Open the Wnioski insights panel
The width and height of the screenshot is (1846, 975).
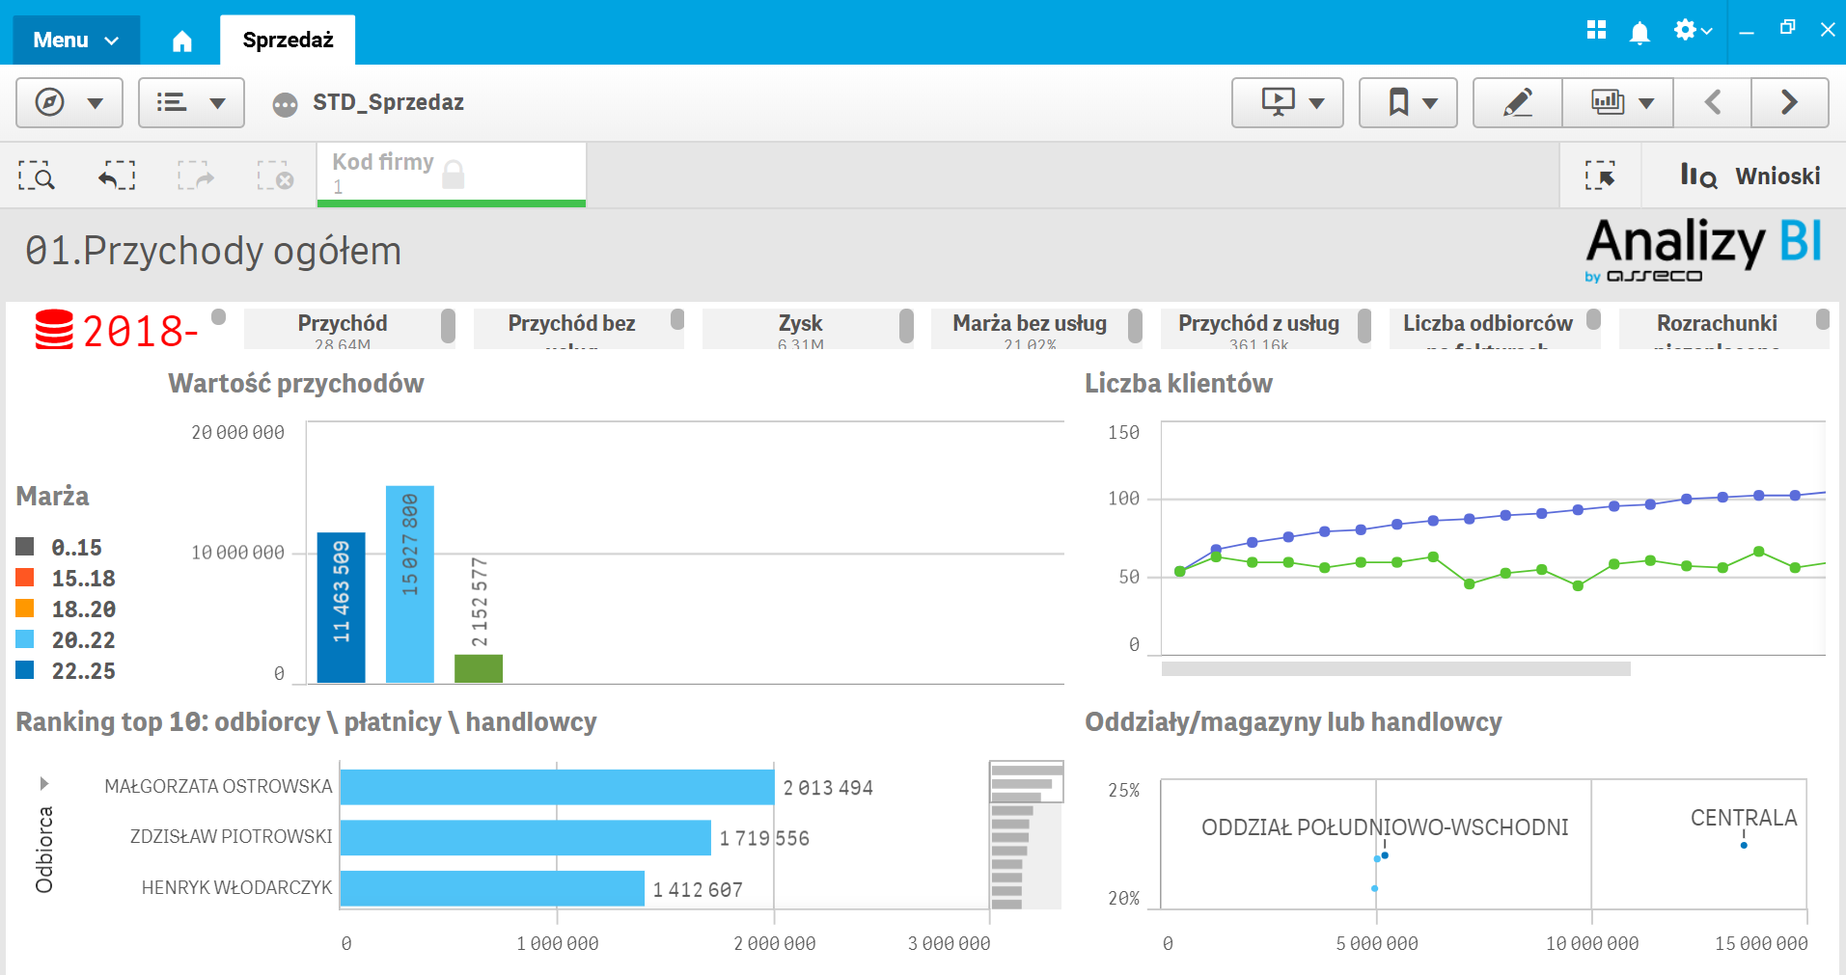pyautogui.click(x=1750, y=176)
